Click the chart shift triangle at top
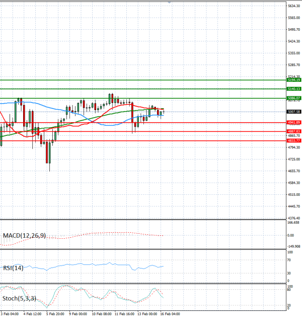This screenshot has height=318, width=302. click(x=170, y=3)
